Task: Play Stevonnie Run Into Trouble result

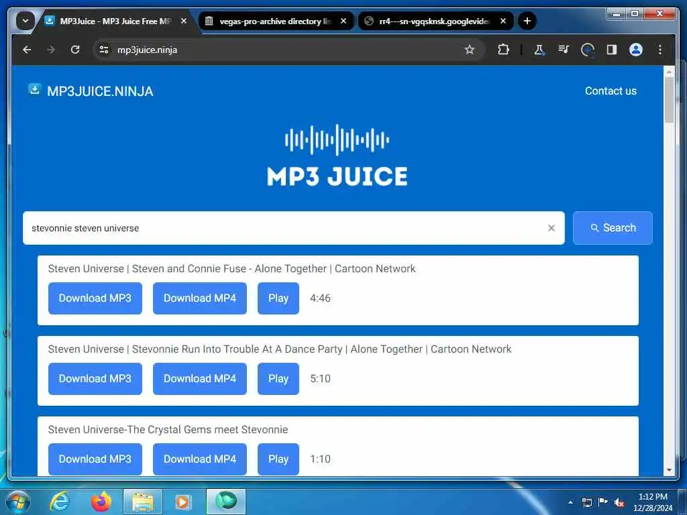Action: [x=278, y=379]
